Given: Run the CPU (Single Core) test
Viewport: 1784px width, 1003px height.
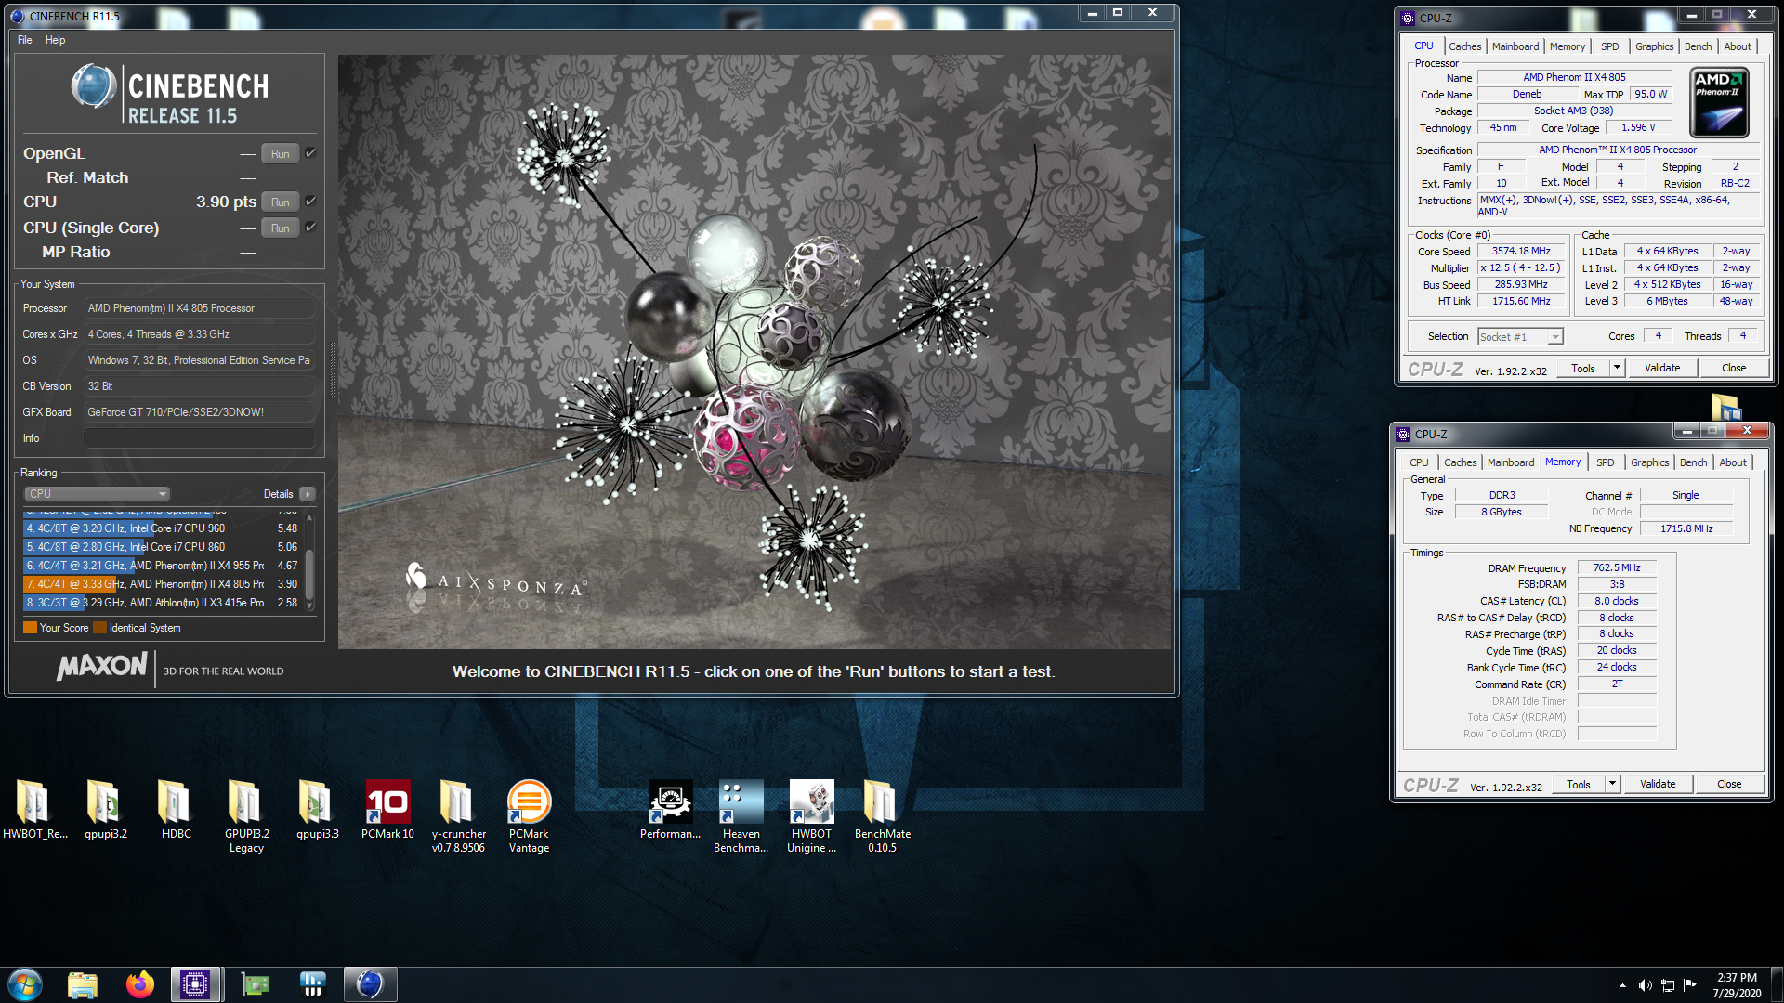Looking at the screenshot, I should pos(281,228).
